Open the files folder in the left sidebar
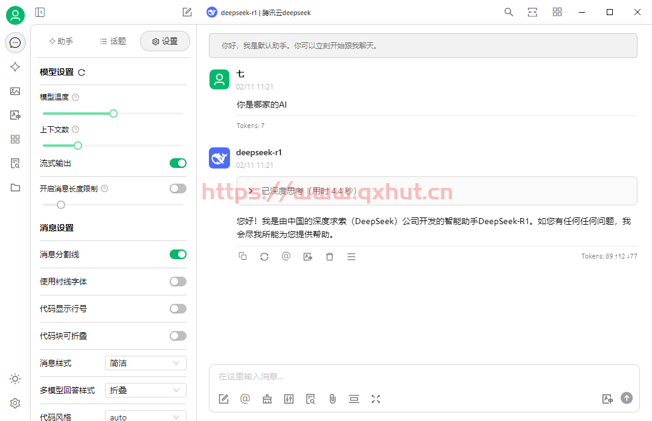This screenshot has width=652, height=421. point(15,187)
